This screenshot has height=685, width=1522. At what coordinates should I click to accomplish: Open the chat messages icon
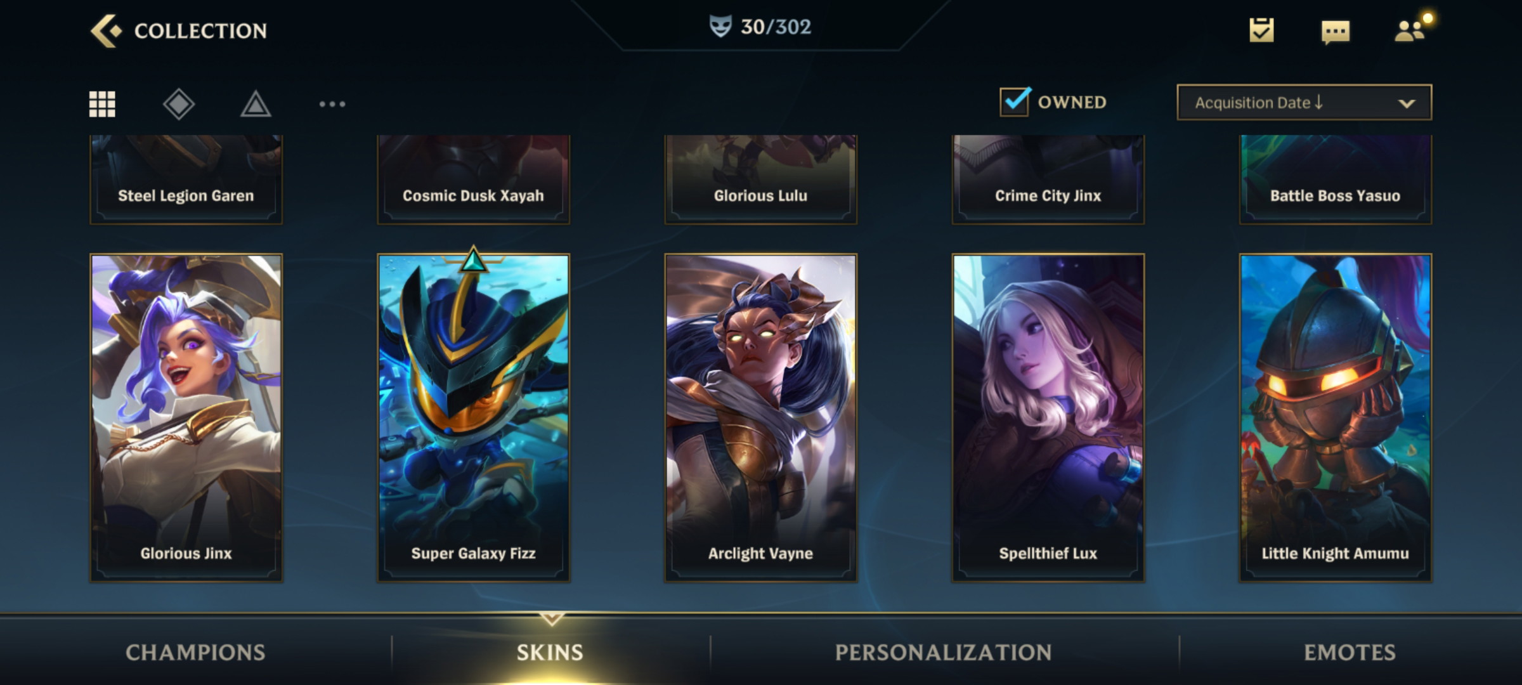[1335, 31]
